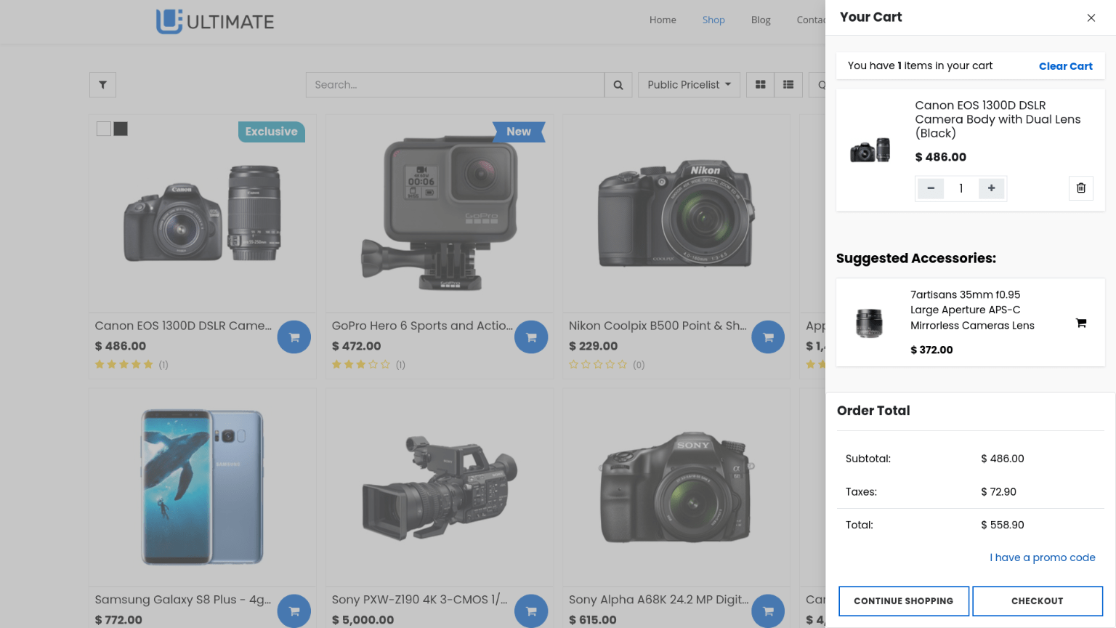Click the $ 72.90 taxes value
This screenshot has height=628, width=1116.
[x=998, y=492]
